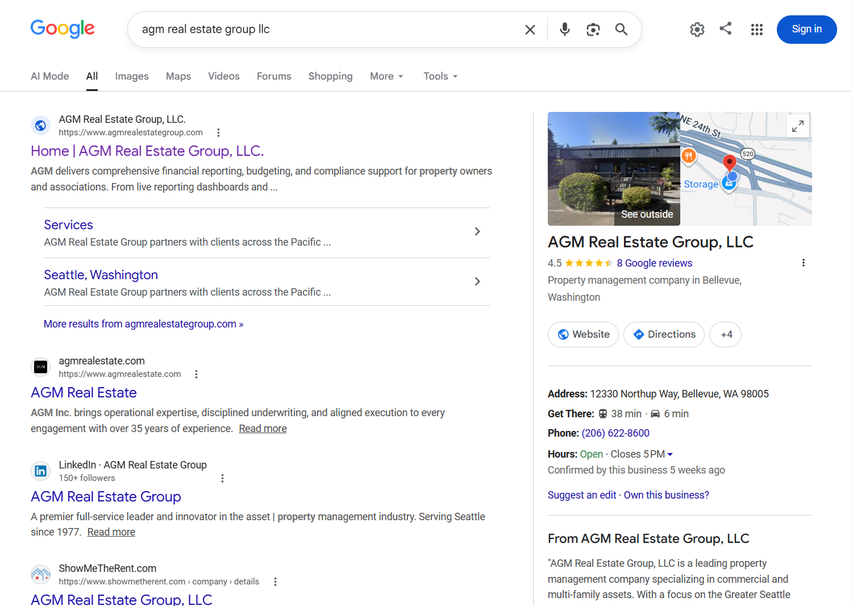This screenshot has width=853, height=606.
Task: Click the agmrealestategroup.com site favicon
Action: (40, 126)
